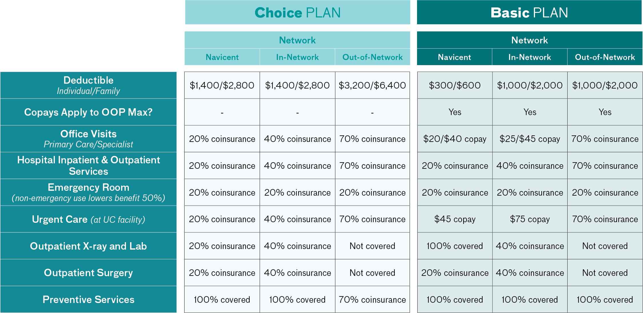Select the Choice PLAN header
Image resolution: width=643 pixels, height=313 pixels.
point(297,12)
